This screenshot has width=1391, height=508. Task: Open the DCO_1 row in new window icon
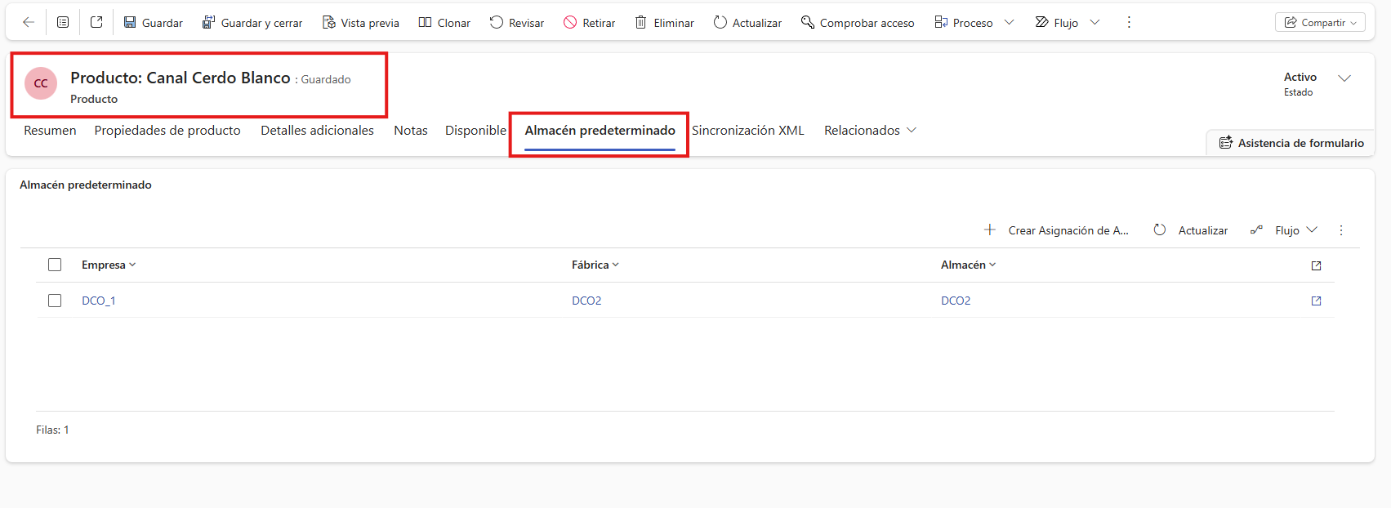point(1316,301)
